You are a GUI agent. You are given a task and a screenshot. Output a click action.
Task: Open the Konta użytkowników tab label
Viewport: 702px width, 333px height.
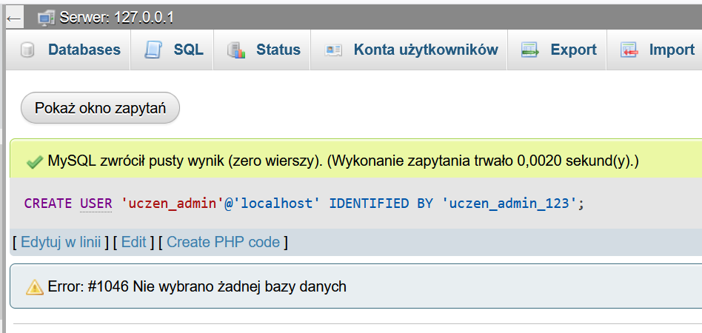pyautogui.click(x=425, y=50)
